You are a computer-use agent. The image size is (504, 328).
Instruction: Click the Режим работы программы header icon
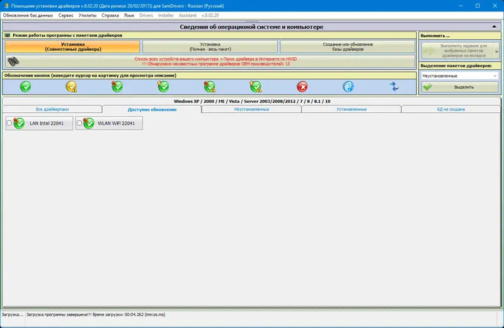pyautogui.click(x=8, y=35)
